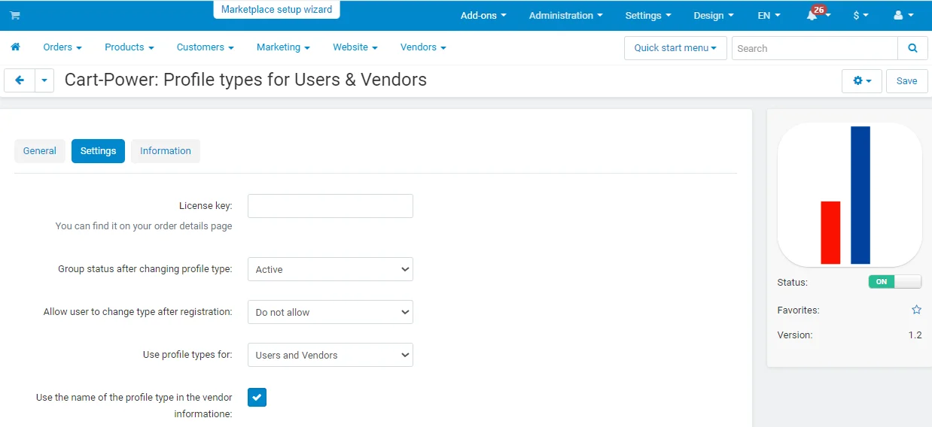Click the License key input field
The image size is (932, 427).
coord(330,206)
